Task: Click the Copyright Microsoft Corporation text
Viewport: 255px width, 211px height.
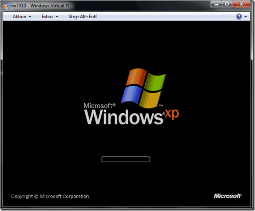Action: pyautogui.click(x=50, y=197)
